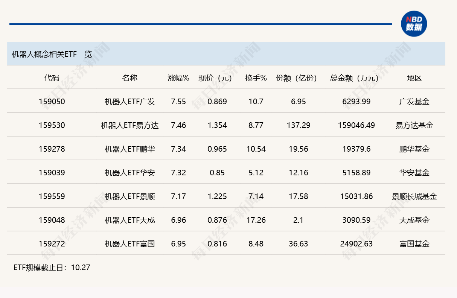Click the ETF规模截止日：10.27 footnote

click(x=52, y=268)
